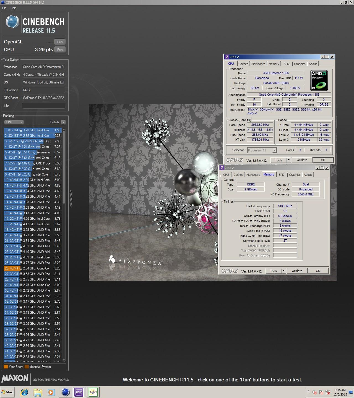Expand Tools dropdown arrow in Memory window
354x398 pixels.
283,271
